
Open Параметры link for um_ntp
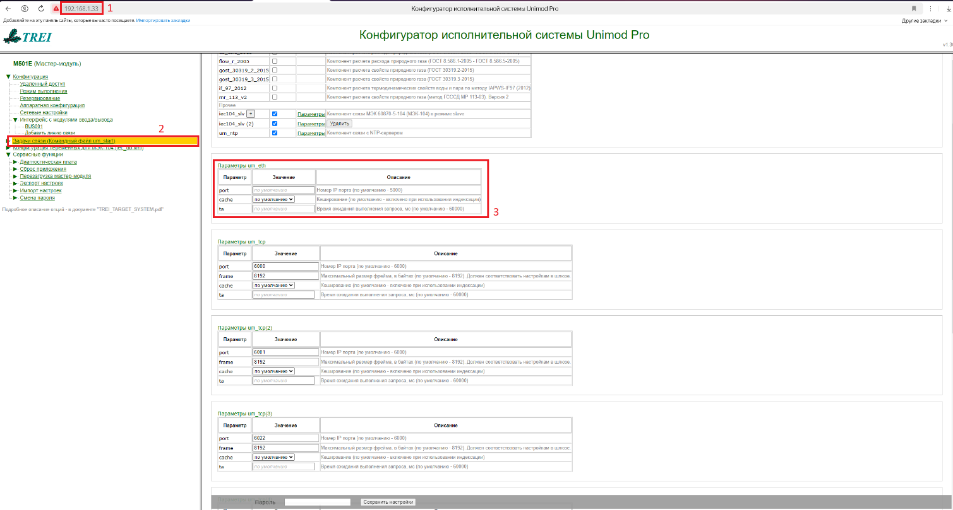point(311,133)
